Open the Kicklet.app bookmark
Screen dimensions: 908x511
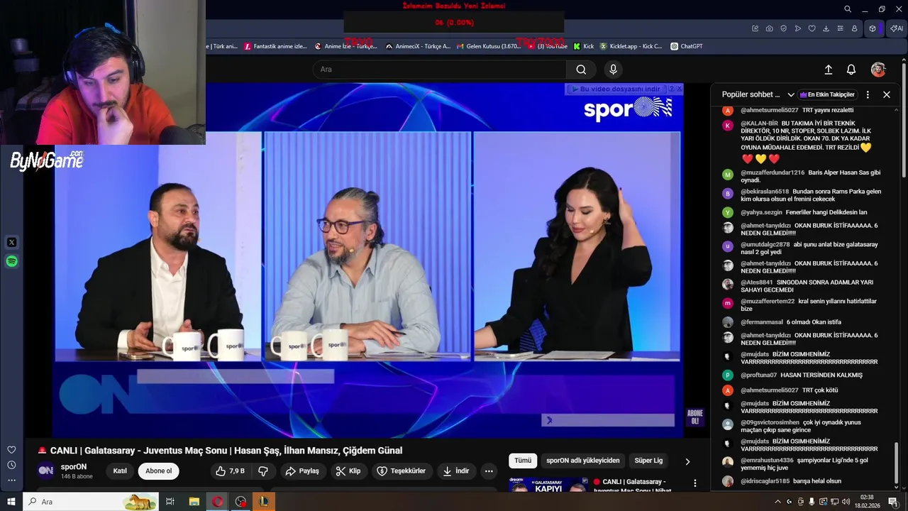(x=631, y=46)
